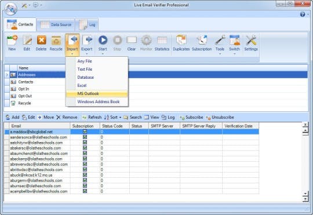Image resolution: width=313 pixels, height=215 pixels.
Task: Click the Subscription icon
Action: pyautogui.click(x=202, y=40)
